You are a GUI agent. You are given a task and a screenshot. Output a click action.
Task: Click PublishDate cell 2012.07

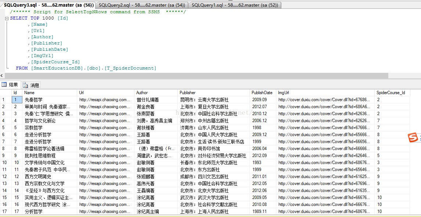tap(263, 107)
